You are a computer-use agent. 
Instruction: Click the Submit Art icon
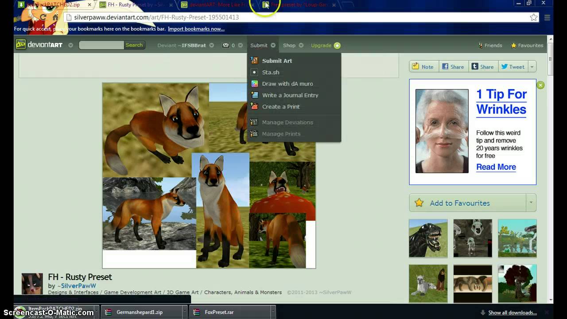coord(254,61)
